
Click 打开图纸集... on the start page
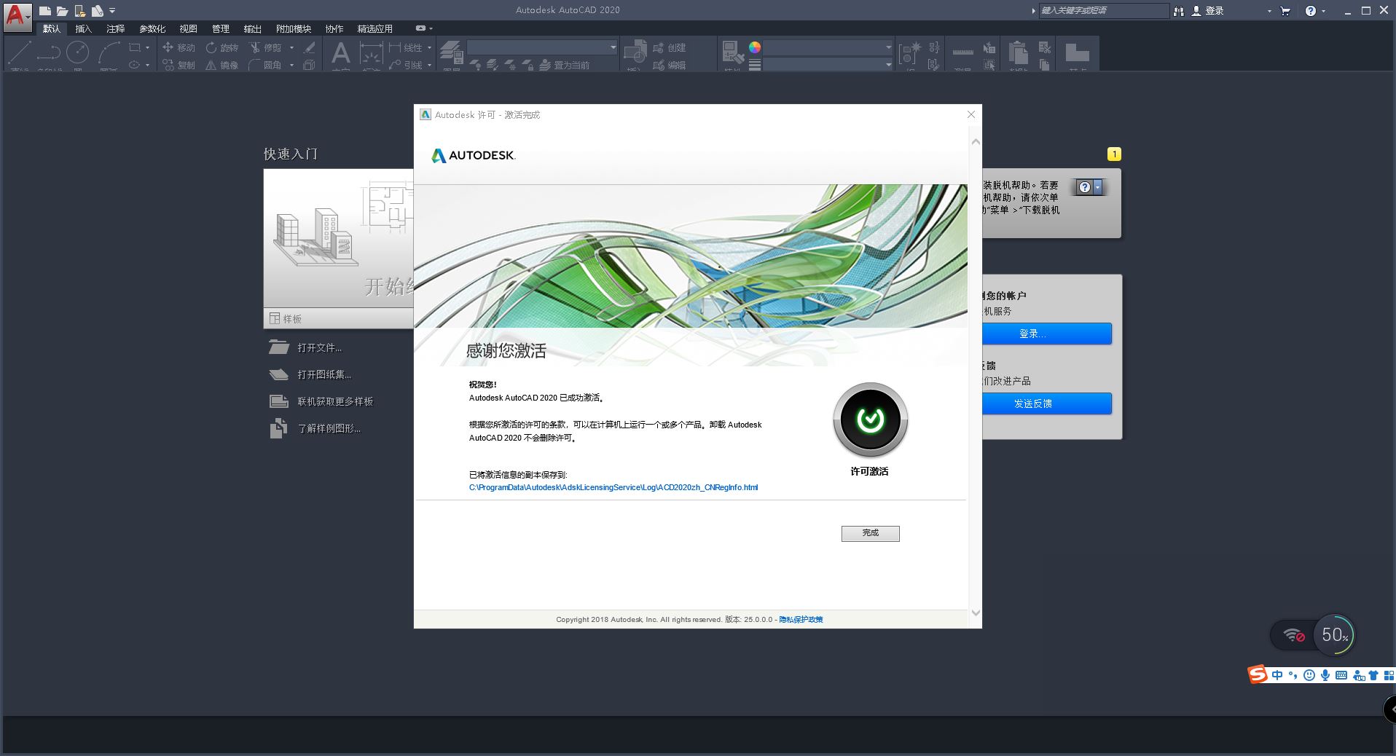(324, 374)
